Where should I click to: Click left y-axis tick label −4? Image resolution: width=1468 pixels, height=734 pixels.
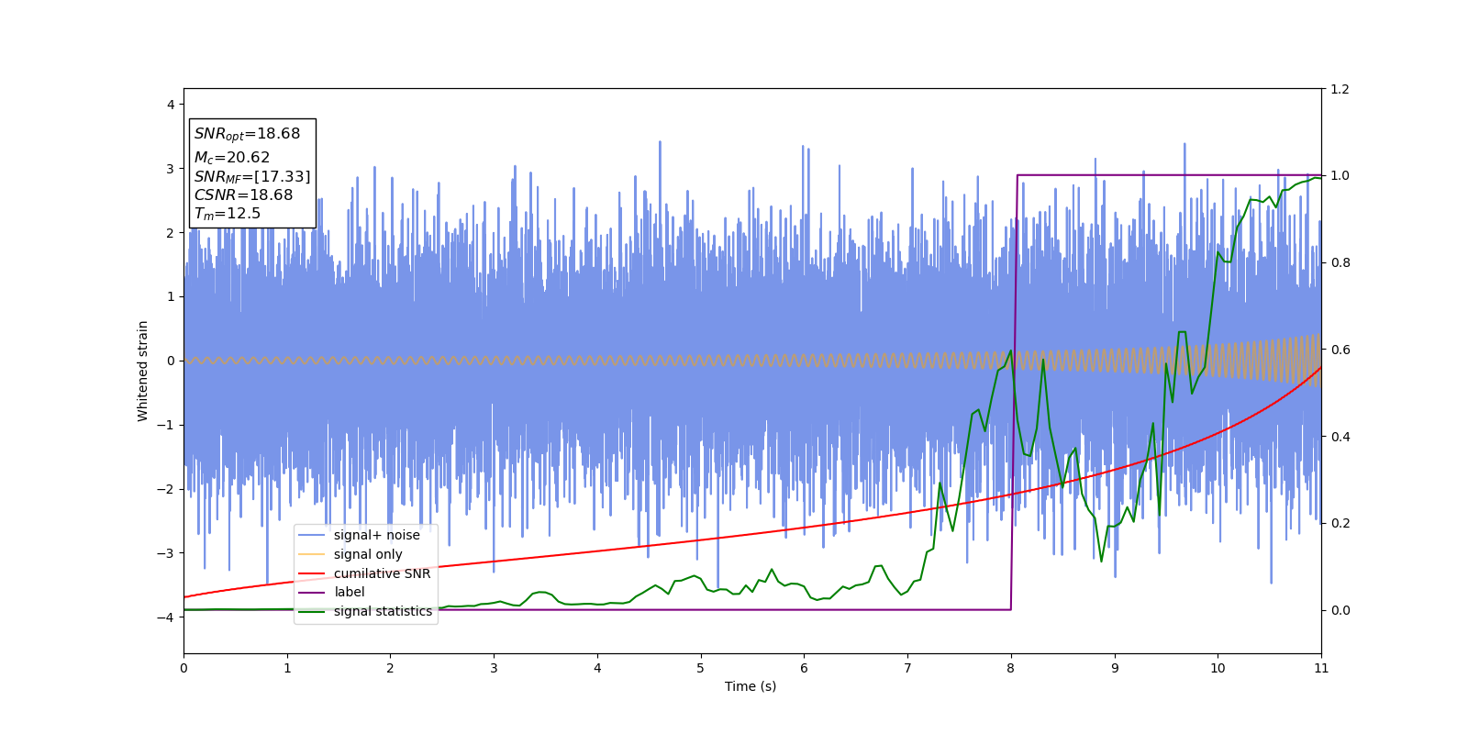pyautogui.click(x=165, y=617)
